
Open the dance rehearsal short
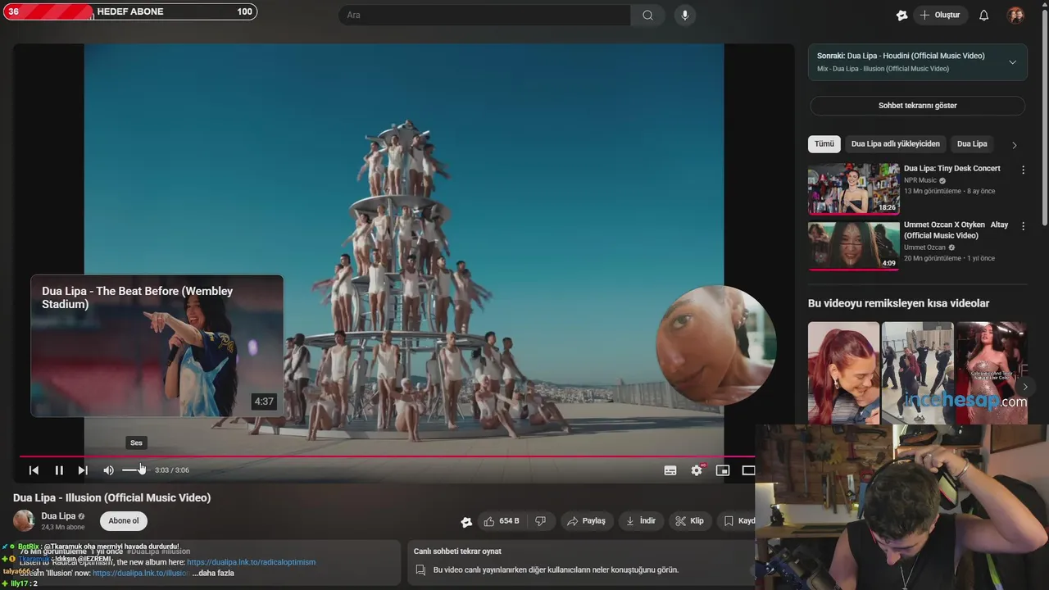[x=917, y=373]
